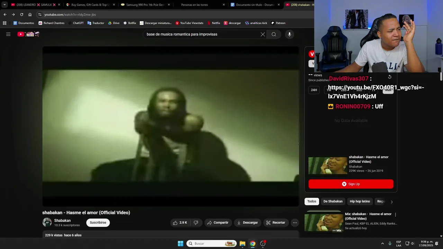443x249 pixels.
Task: Like the video (2.9 K)
Action: 180,223
